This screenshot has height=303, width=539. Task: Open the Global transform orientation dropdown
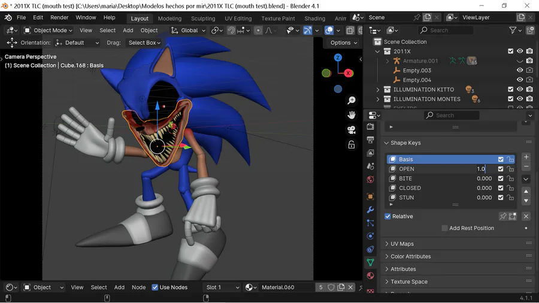(189, 30)
